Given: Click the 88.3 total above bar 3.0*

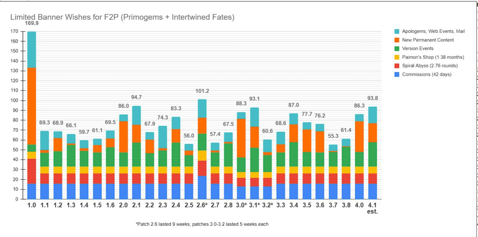Looking at the screenshot, I should pos(241,104).
